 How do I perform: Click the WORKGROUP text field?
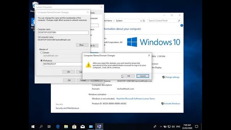pos(62,64)
